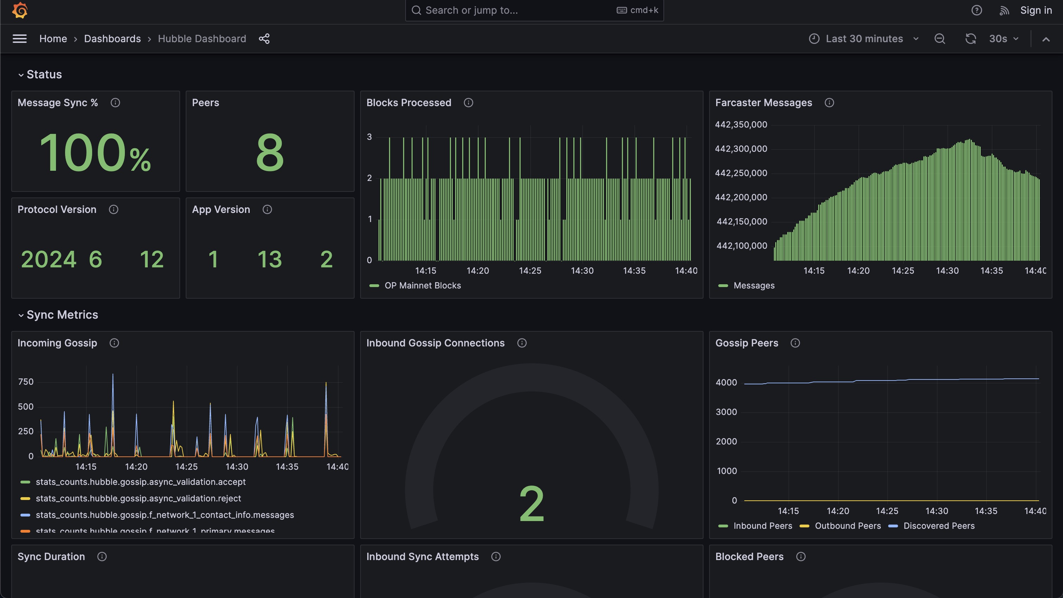Click the Gossip Peers panel title
Viewport: 1063px width, 598px height.
(x=746, y=343)
